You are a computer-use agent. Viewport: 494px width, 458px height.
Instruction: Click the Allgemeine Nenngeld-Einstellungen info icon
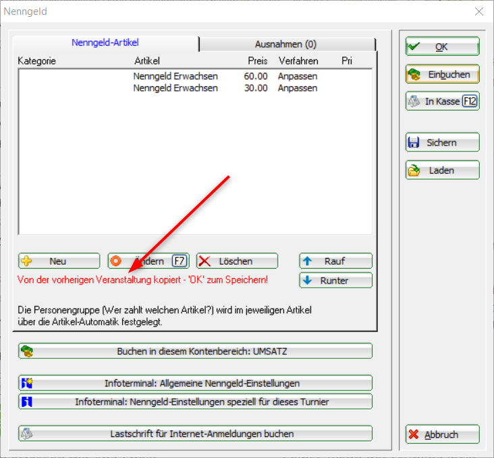pyautogui.click(x=27, y=383)
